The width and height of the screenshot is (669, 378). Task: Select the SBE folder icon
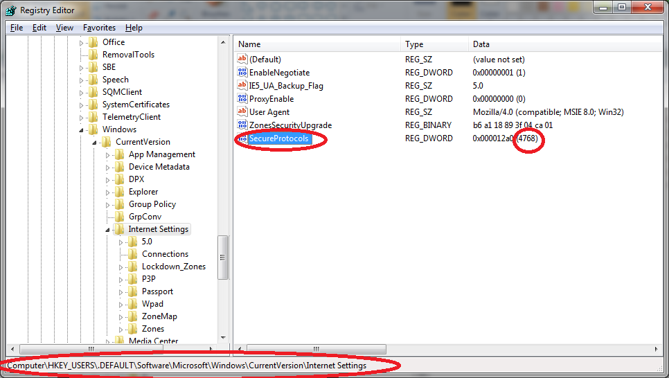pos(93,67)
